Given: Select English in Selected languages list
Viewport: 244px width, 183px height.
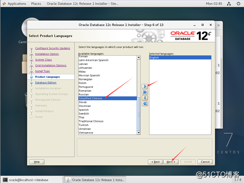Looking at the screenshot, I should click(x=180, y=57).
